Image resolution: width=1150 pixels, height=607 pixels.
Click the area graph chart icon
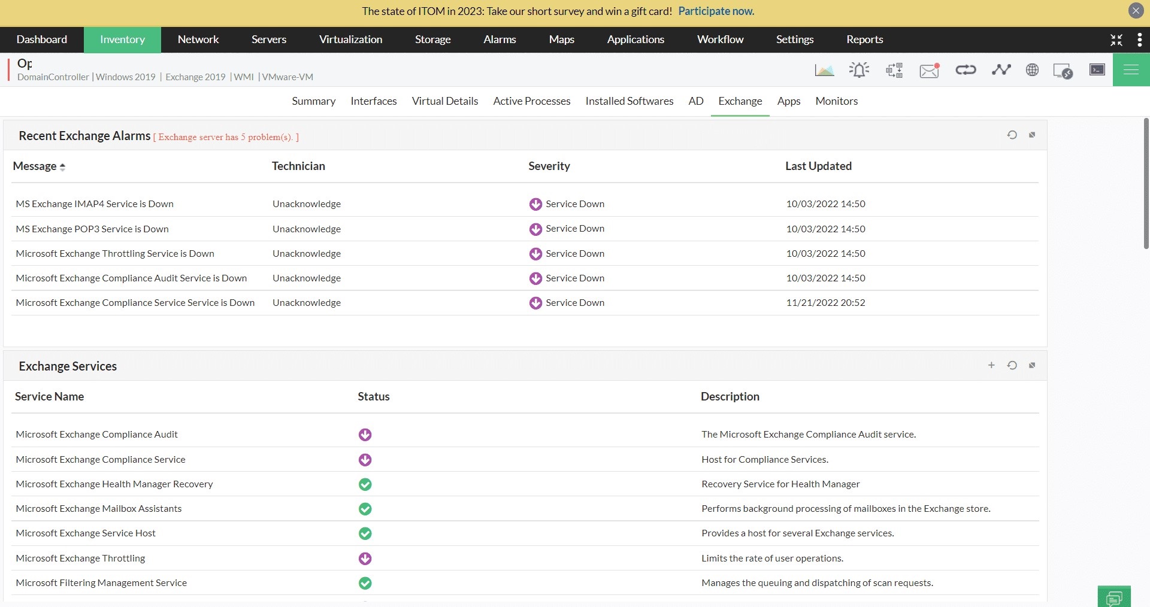coord(824,70)
